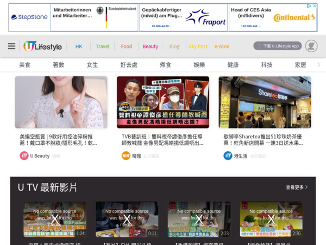Click the U Lifestyle logo
Image resolution: width=326 pixels, height=245 pixels.
pos(42,46)
